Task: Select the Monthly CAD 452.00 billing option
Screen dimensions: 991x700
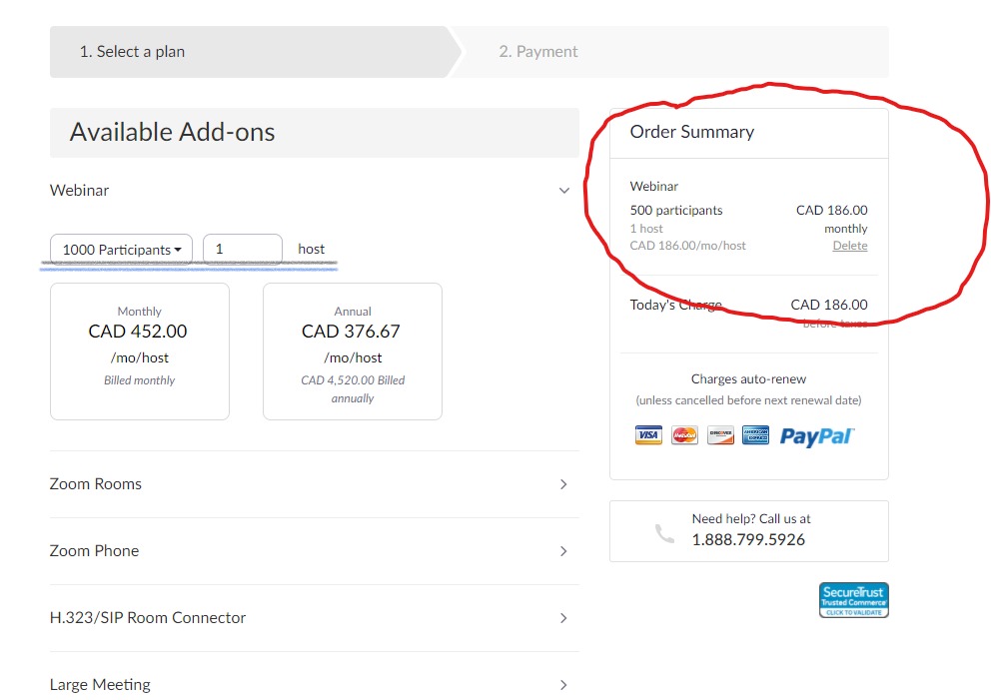Action: tap(140, 351)
